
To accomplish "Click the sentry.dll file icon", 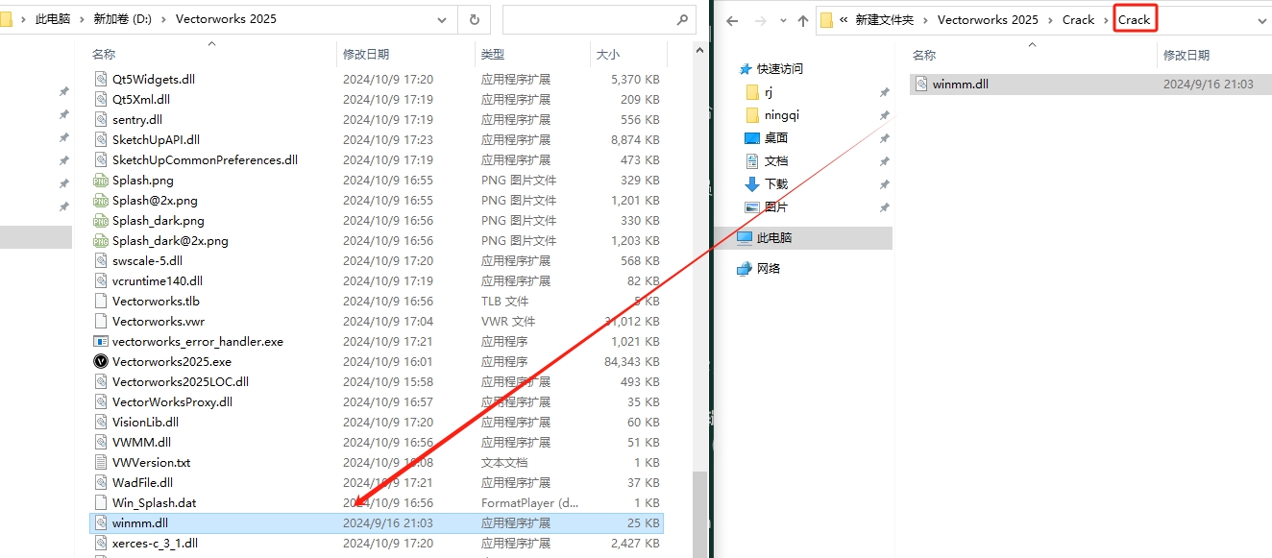I will click(101, 119).
